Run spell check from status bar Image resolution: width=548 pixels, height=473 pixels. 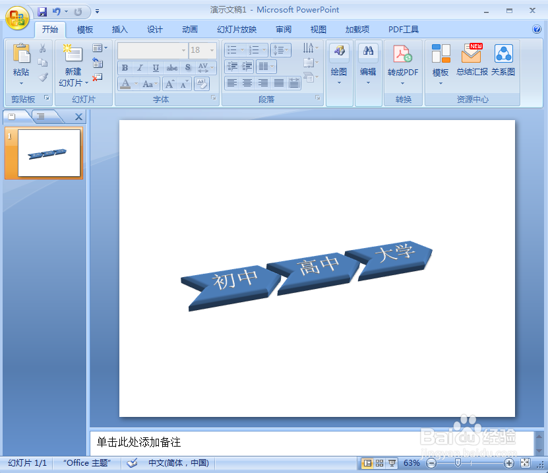coord(132,463)
